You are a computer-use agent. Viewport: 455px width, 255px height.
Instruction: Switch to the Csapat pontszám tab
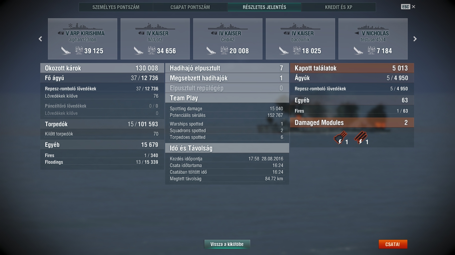click(190, 7)
